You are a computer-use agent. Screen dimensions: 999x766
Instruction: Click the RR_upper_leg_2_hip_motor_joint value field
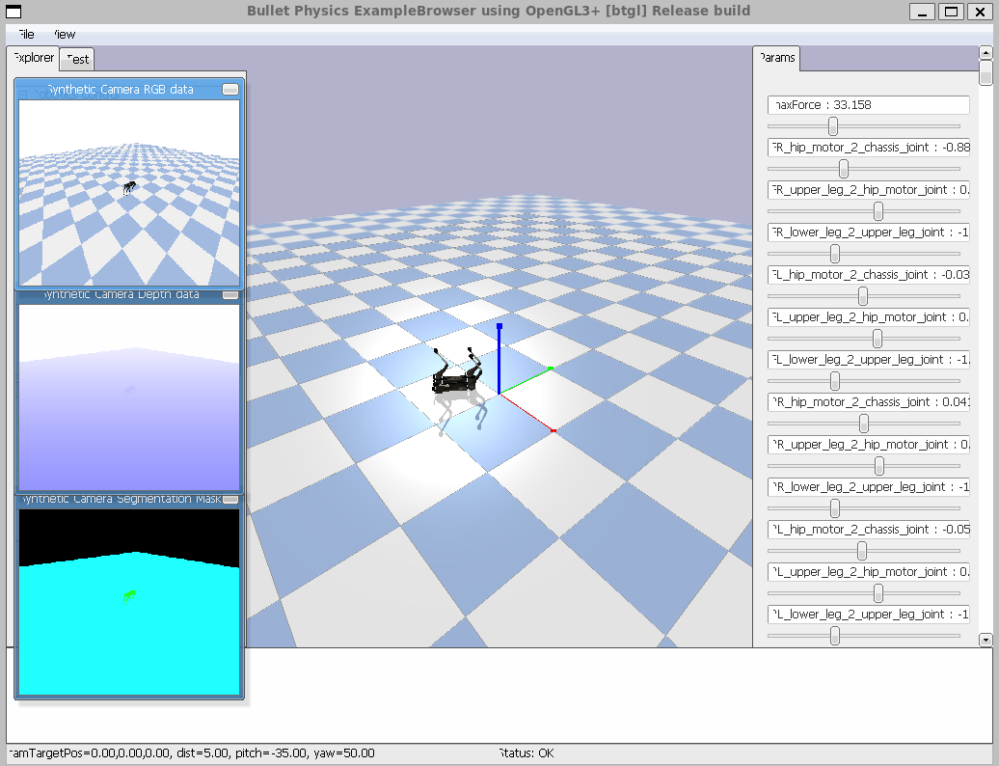coord(869,445)
